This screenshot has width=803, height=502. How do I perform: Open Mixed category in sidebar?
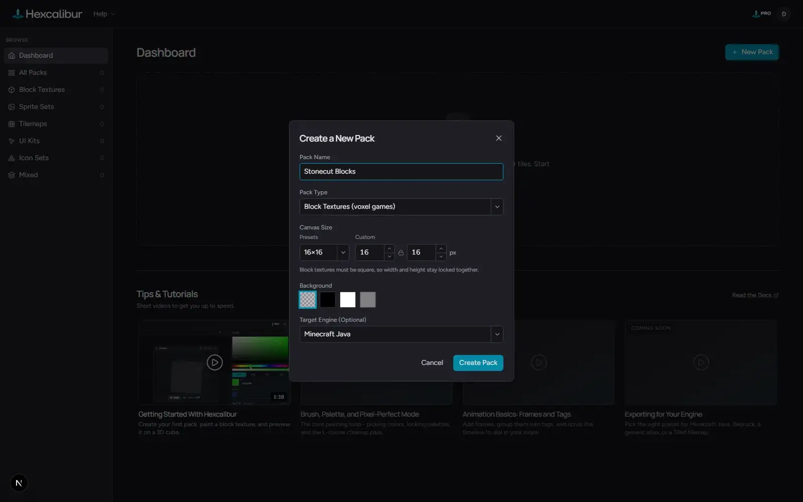[56, 175]
